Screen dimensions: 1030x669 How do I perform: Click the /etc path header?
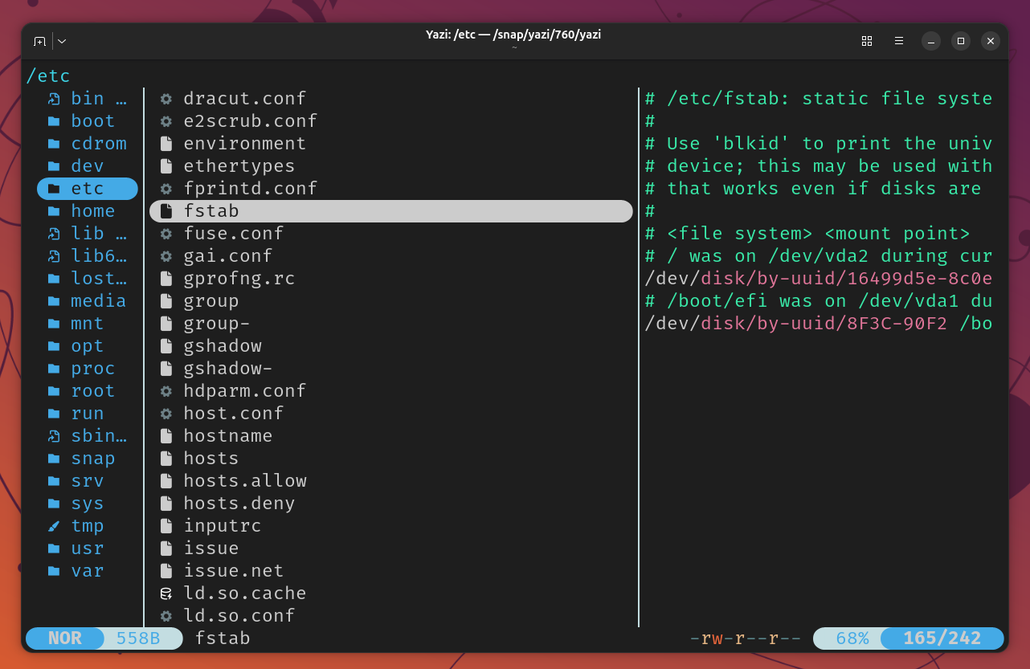click(48, 76)
